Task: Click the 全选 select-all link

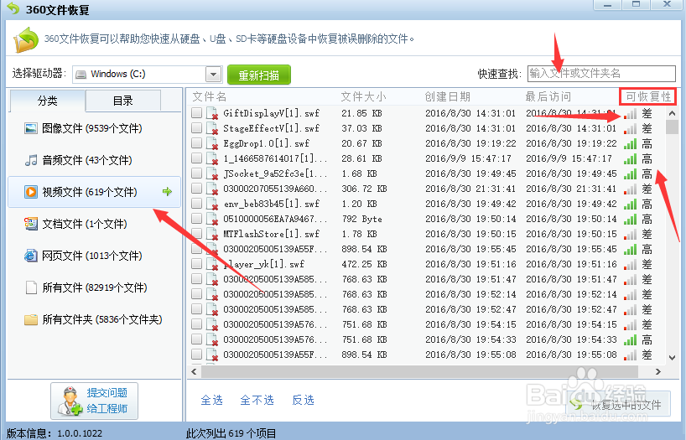Action: click(x=211, y=400)
